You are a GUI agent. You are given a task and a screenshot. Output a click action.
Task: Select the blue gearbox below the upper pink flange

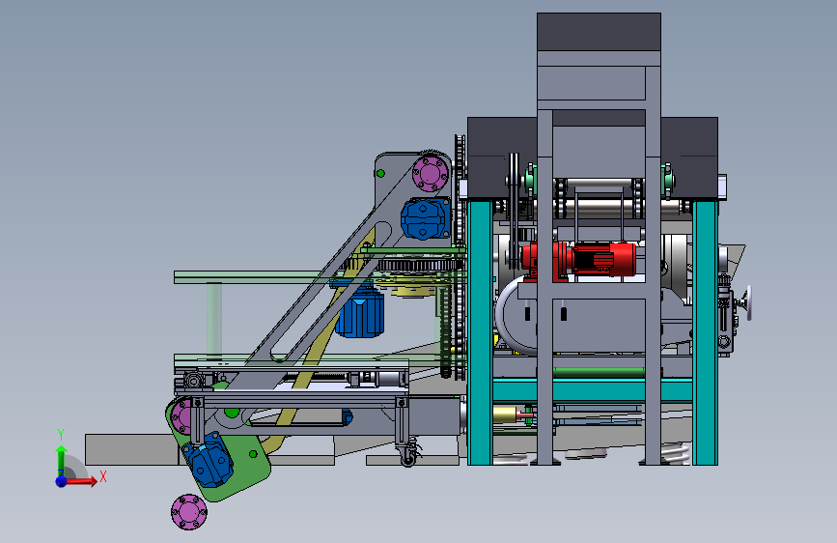pos(426,218)
